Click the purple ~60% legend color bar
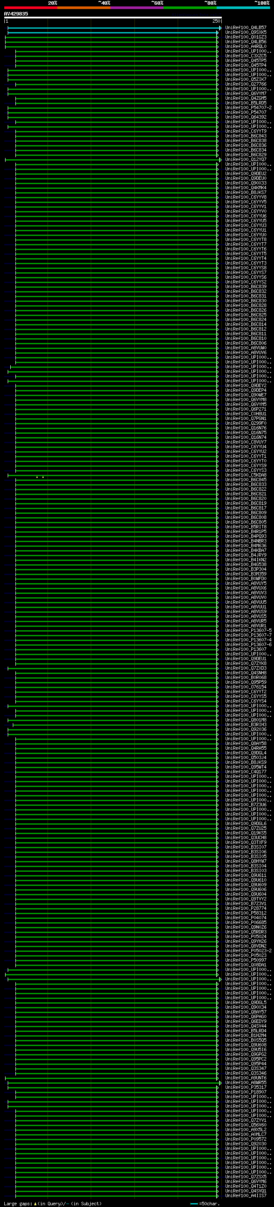 [137, 8]
